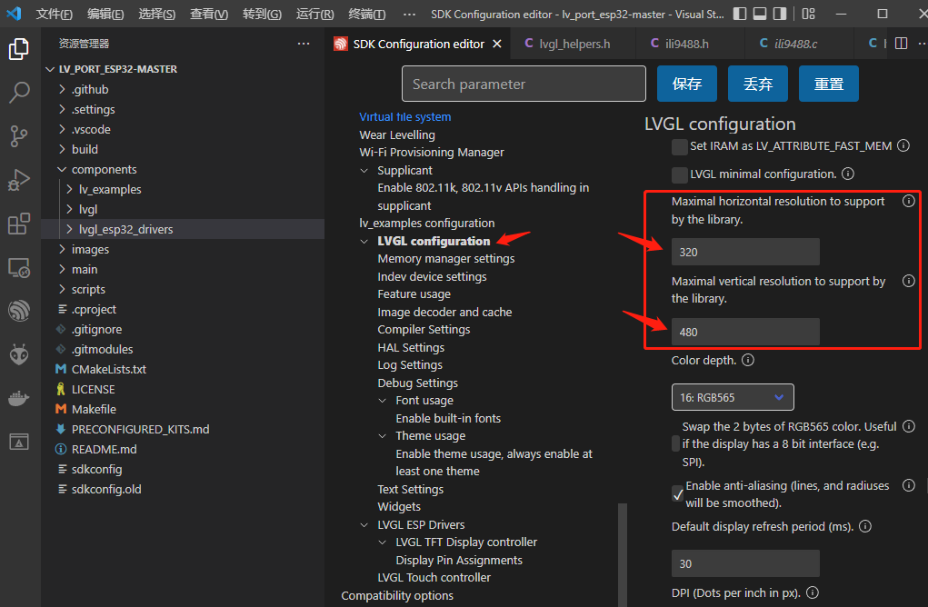
Task: Open the 文件(F) menu
Action: point(54,14)
